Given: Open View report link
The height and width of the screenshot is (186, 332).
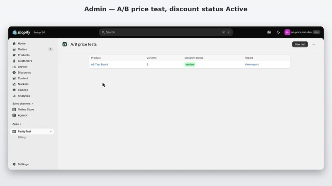Looking at the screenshot, I should point(252,64).
